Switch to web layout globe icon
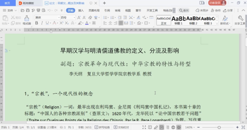The image size is (247, 130). pyautogui.click(x=173, y=127)
